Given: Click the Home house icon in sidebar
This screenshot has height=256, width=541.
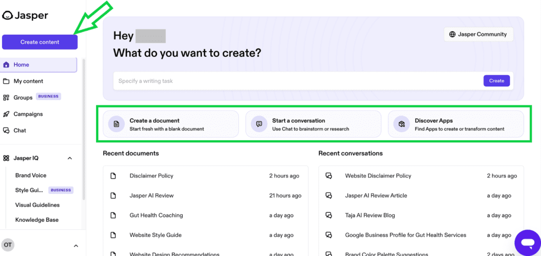Looking at the screenshot, I should coord(6,65).
